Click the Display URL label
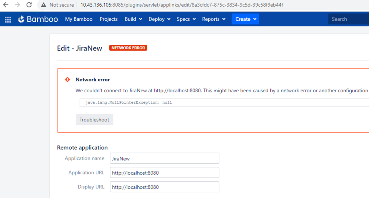 click(x=91, y=187)
